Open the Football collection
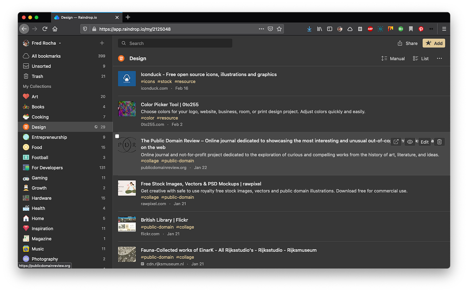This screenshot has width=468, height=292. pos(65,157)
